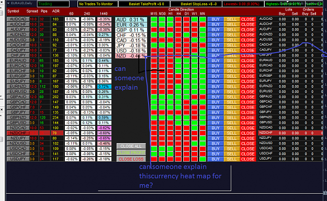Click BUY button in EURNZD row
Screen dimensions: 327x201
coord(216,87)
